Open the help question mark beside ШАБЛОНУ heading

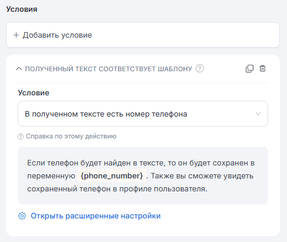[200, 68]
